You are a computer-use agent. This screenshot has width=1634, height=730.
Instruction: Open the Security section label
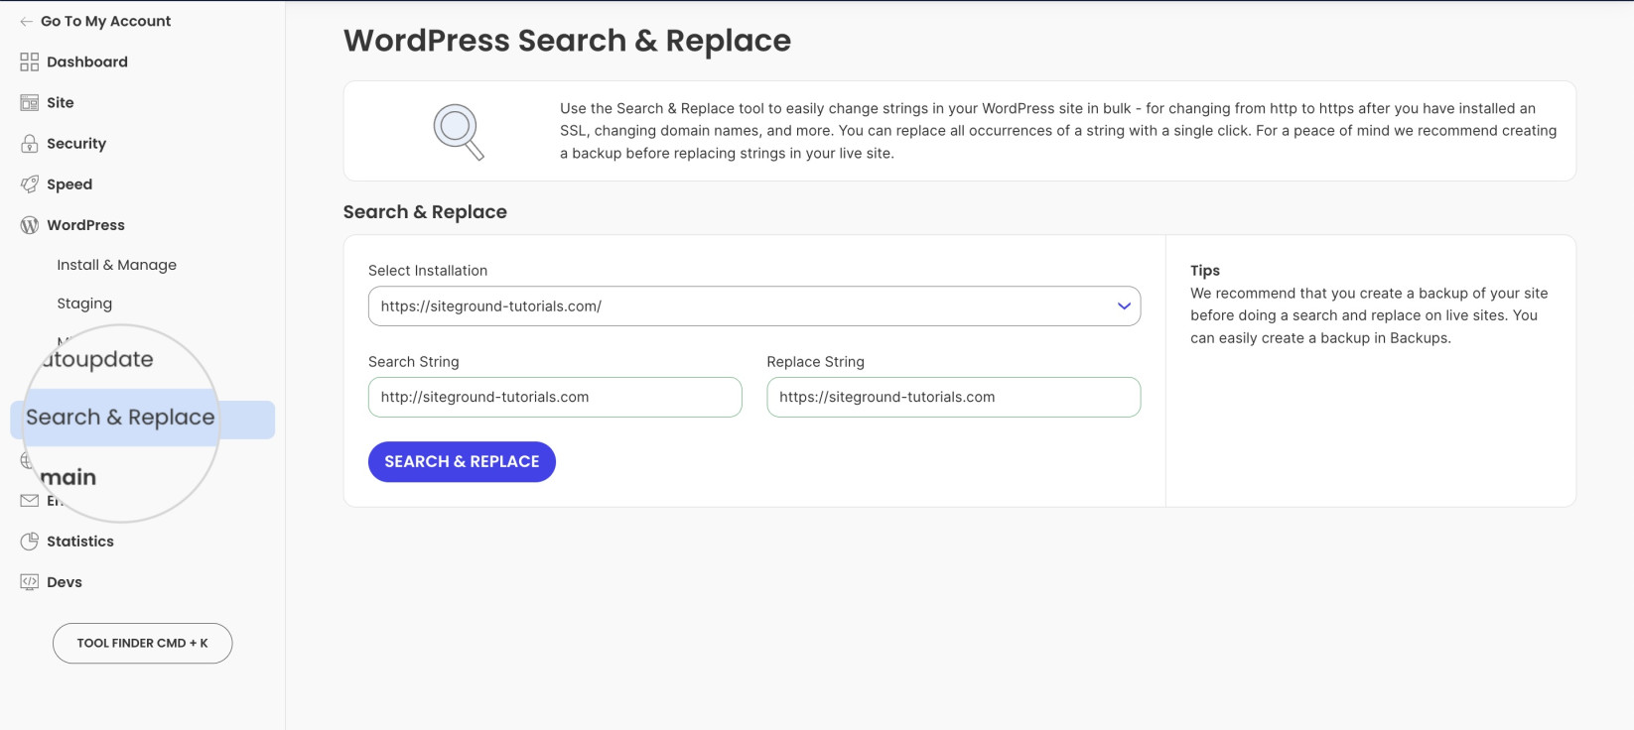[76, 143]
